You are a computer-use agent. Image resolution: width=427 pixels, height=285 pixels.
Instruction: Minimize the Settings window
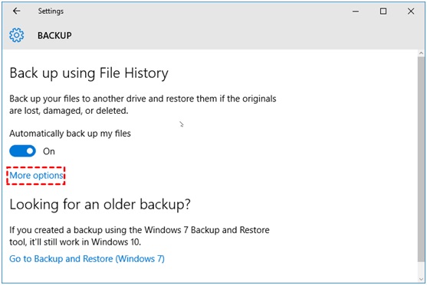click(356, 11)
